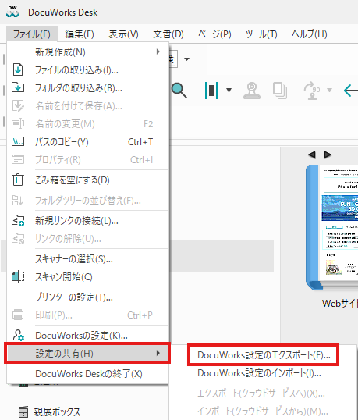Click the binder bundling toolbar icon
This screenshot has height=420, width=358.
coord(211,91)
